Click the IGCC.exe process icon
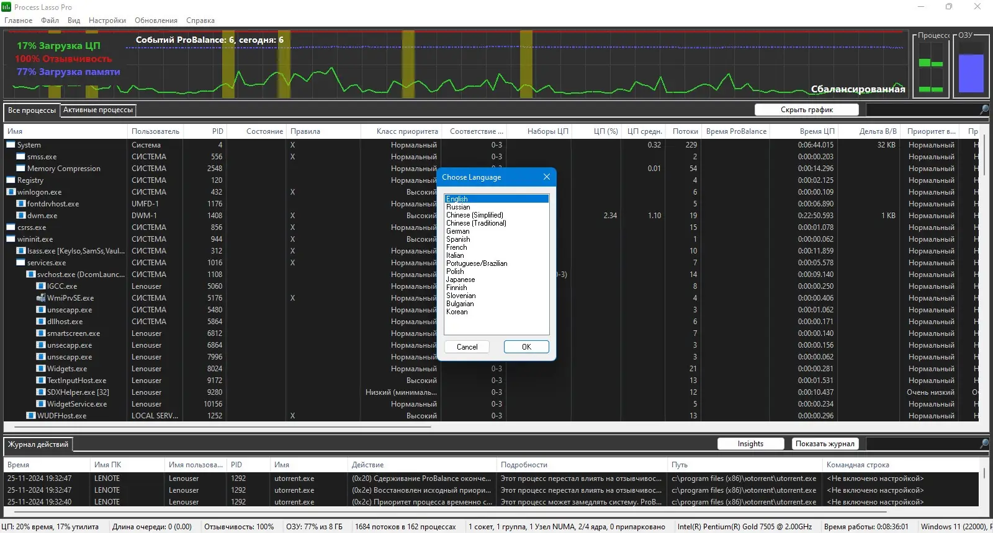The image size is (993, 533). pos(40,286)
